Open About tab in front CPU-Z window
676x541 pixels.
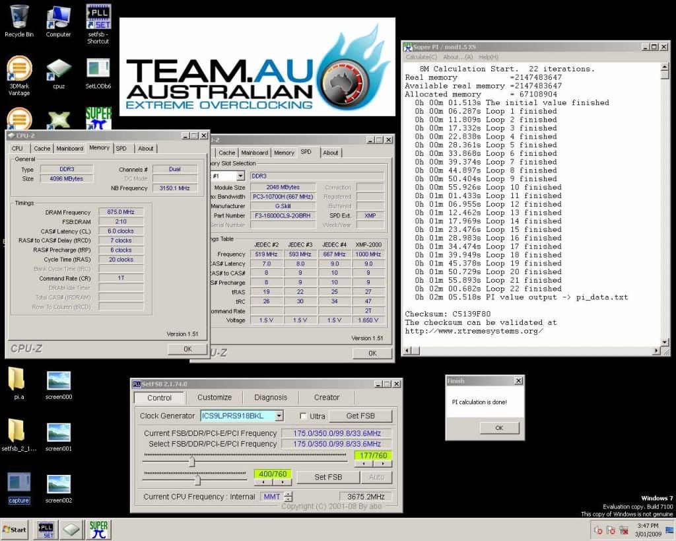tap(146, 149)
